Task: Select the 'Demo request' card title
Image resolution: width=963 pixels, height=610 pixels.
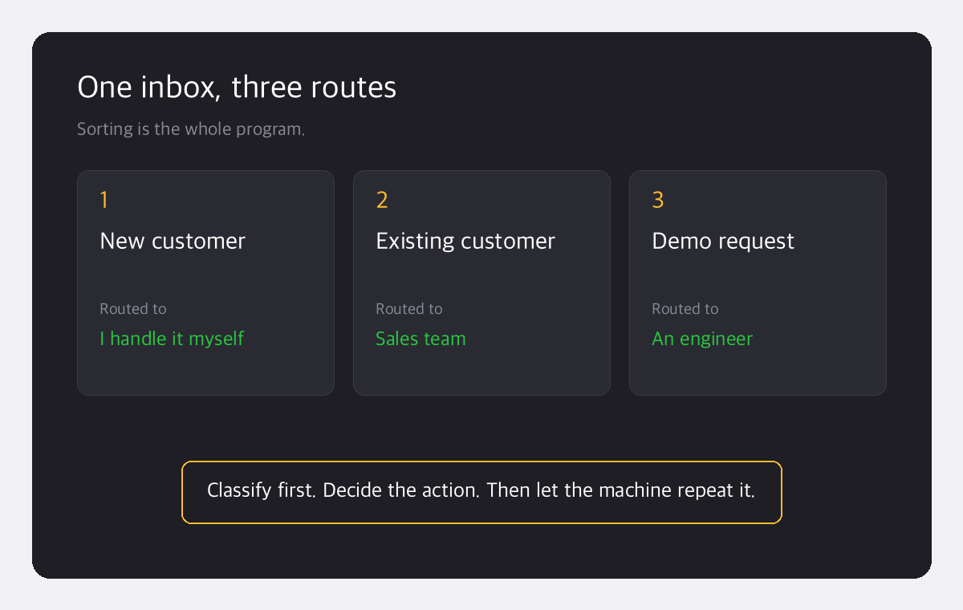Action: [723, 241]
